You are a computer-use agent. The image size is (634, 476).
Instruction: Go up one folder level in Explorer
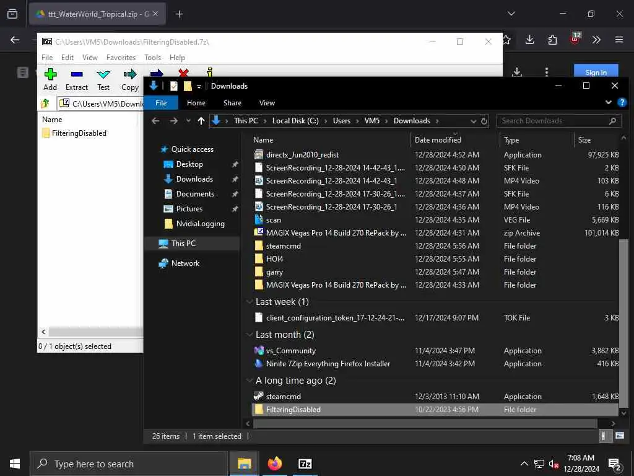(201, 121)
